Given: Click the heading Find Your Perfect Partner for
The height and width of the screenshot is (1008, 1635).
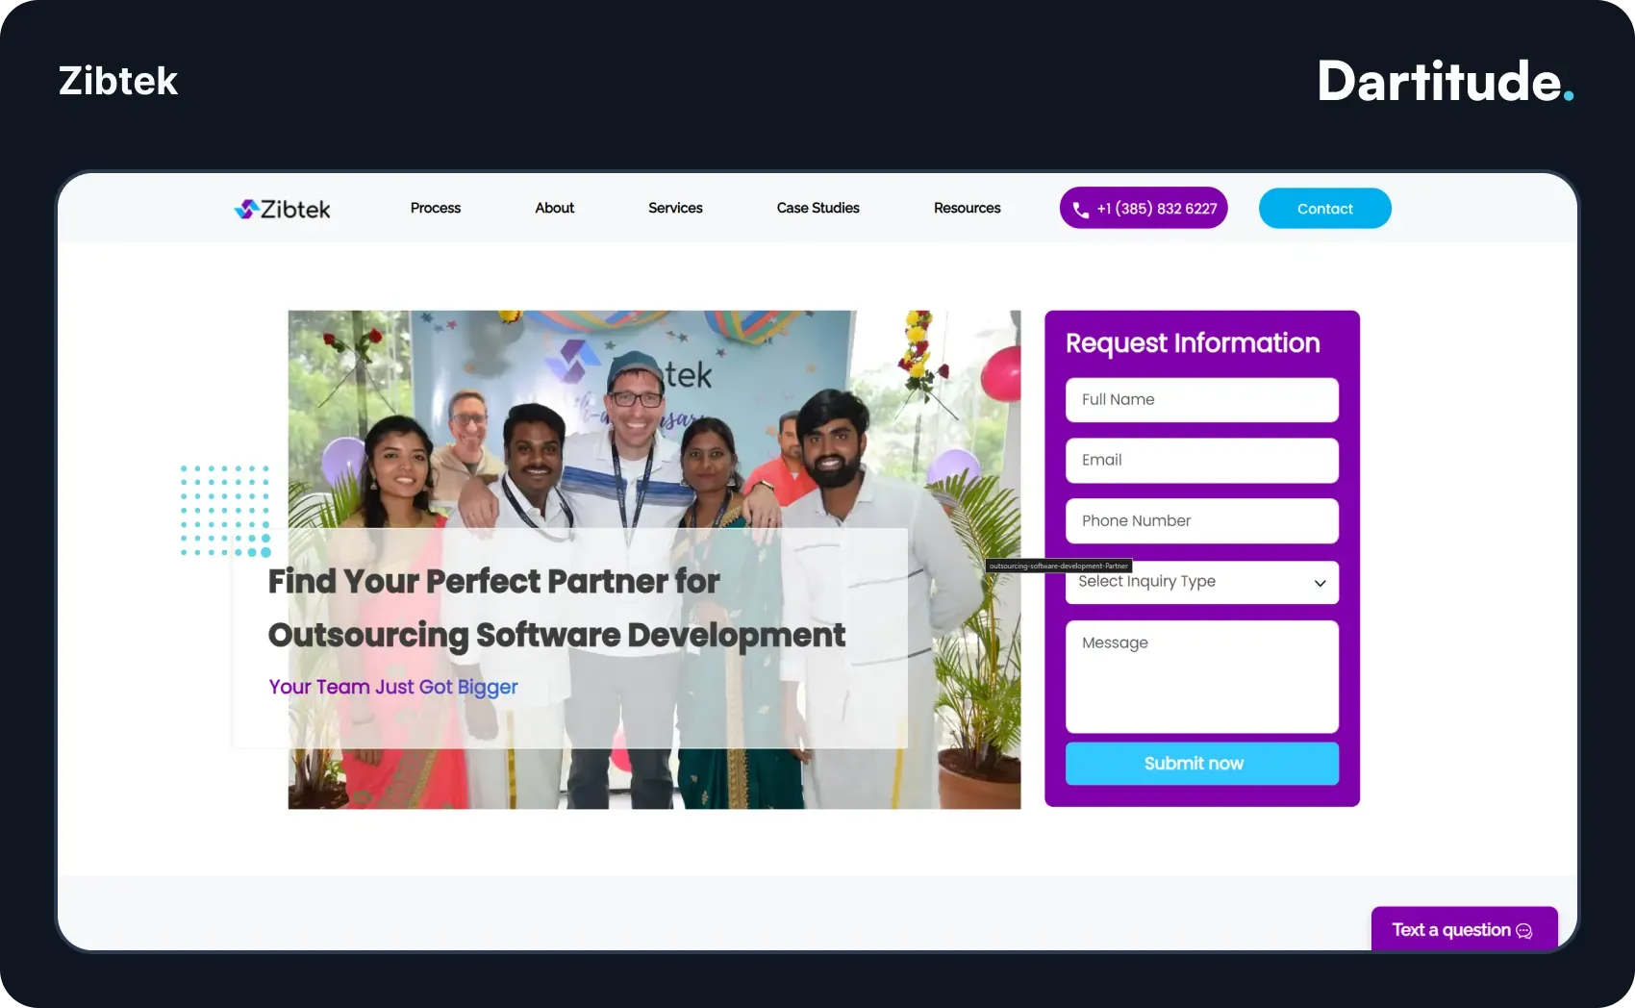Looking at the screenshot, I should pos(493,581).
